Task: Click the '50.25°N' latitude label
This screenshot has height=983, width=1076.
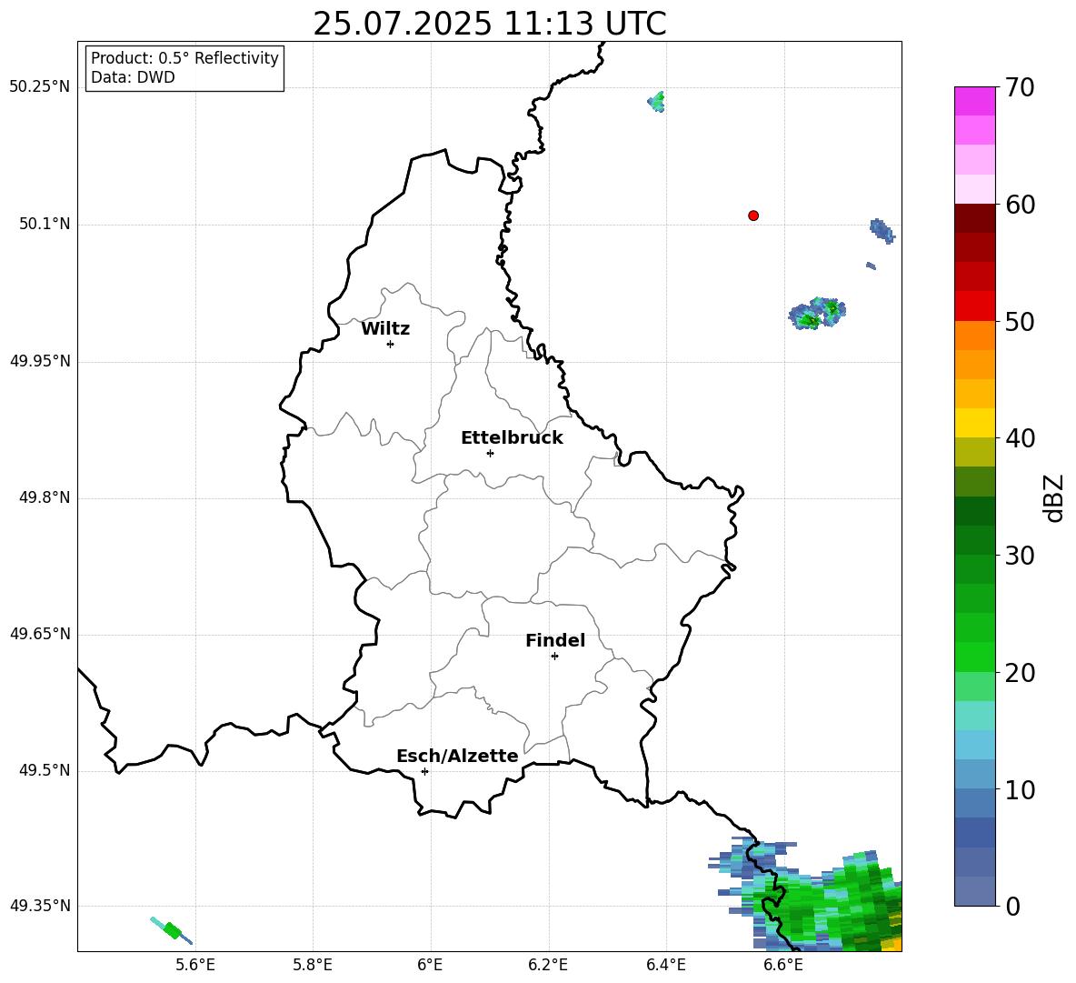Action: [x=39, y=87]
